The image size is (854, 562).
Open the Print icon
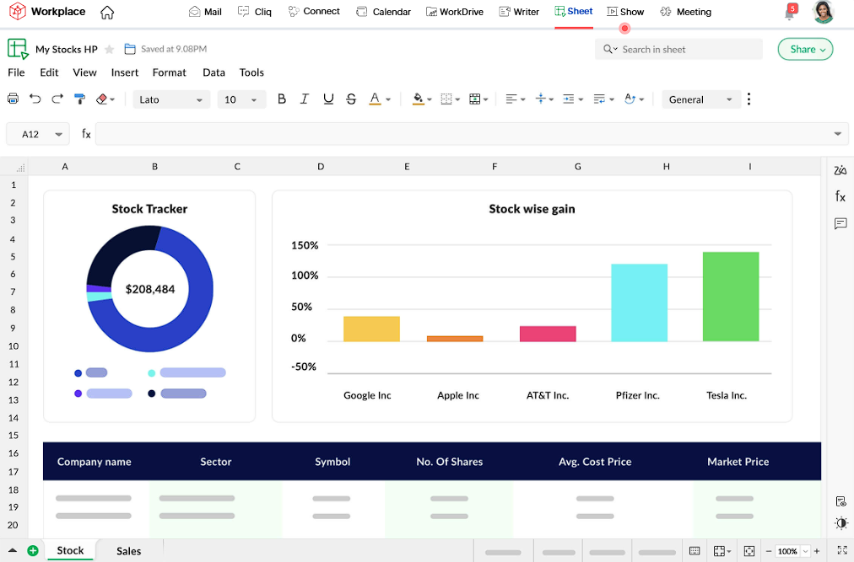[13, 99]
